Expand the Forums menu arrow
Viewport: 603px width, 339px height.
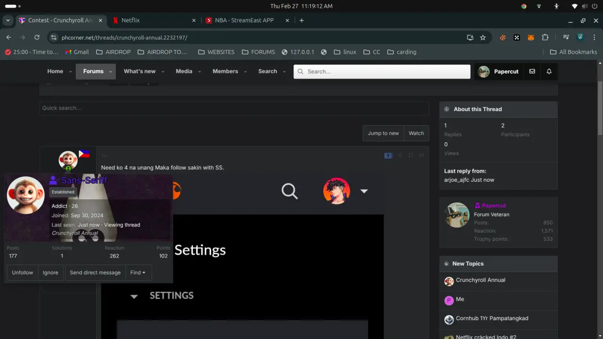point(111,72)
